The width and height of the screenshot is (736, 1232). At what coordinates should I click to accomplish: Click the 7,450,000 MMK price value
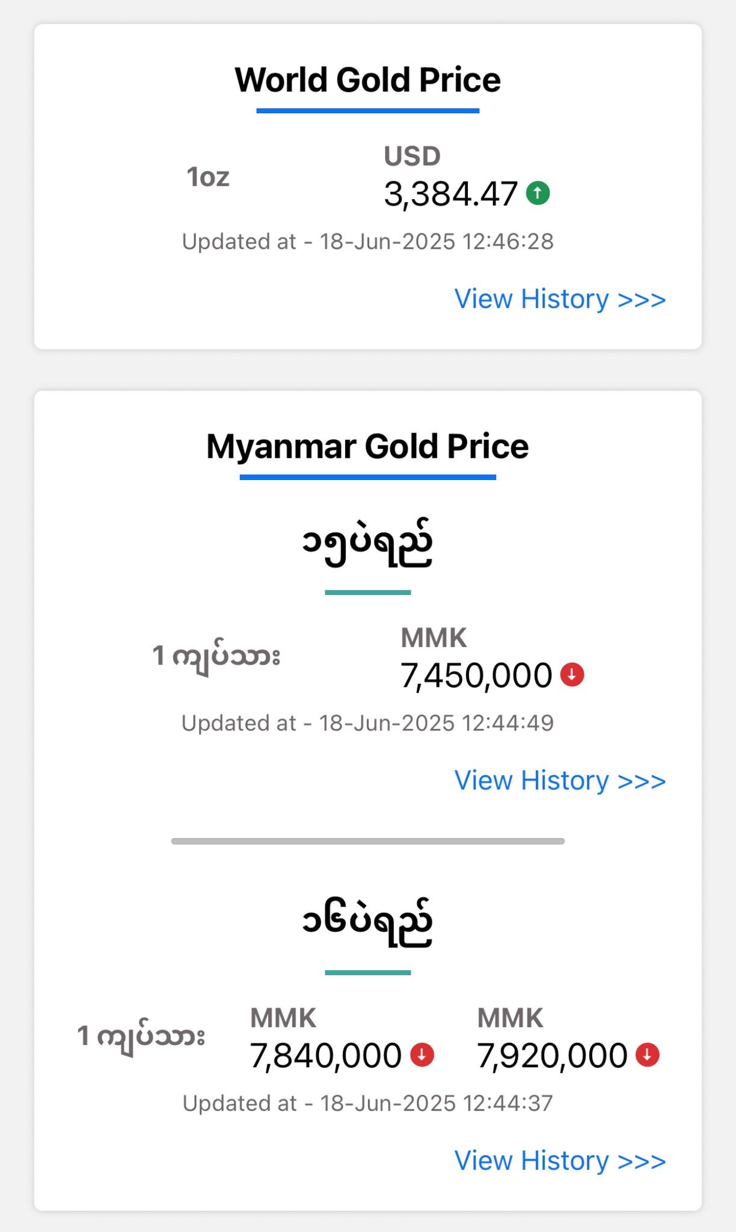[476, 676]
